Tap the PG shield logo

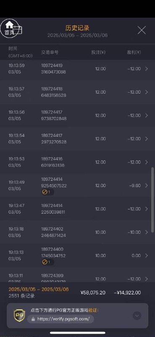click(19, 315)
